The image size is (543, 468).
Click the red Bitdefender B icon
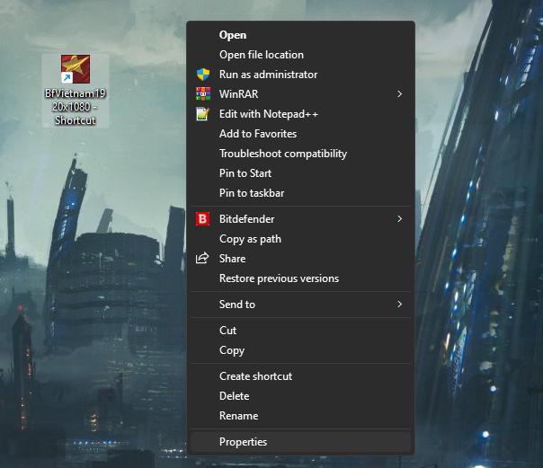click(202, 219)
